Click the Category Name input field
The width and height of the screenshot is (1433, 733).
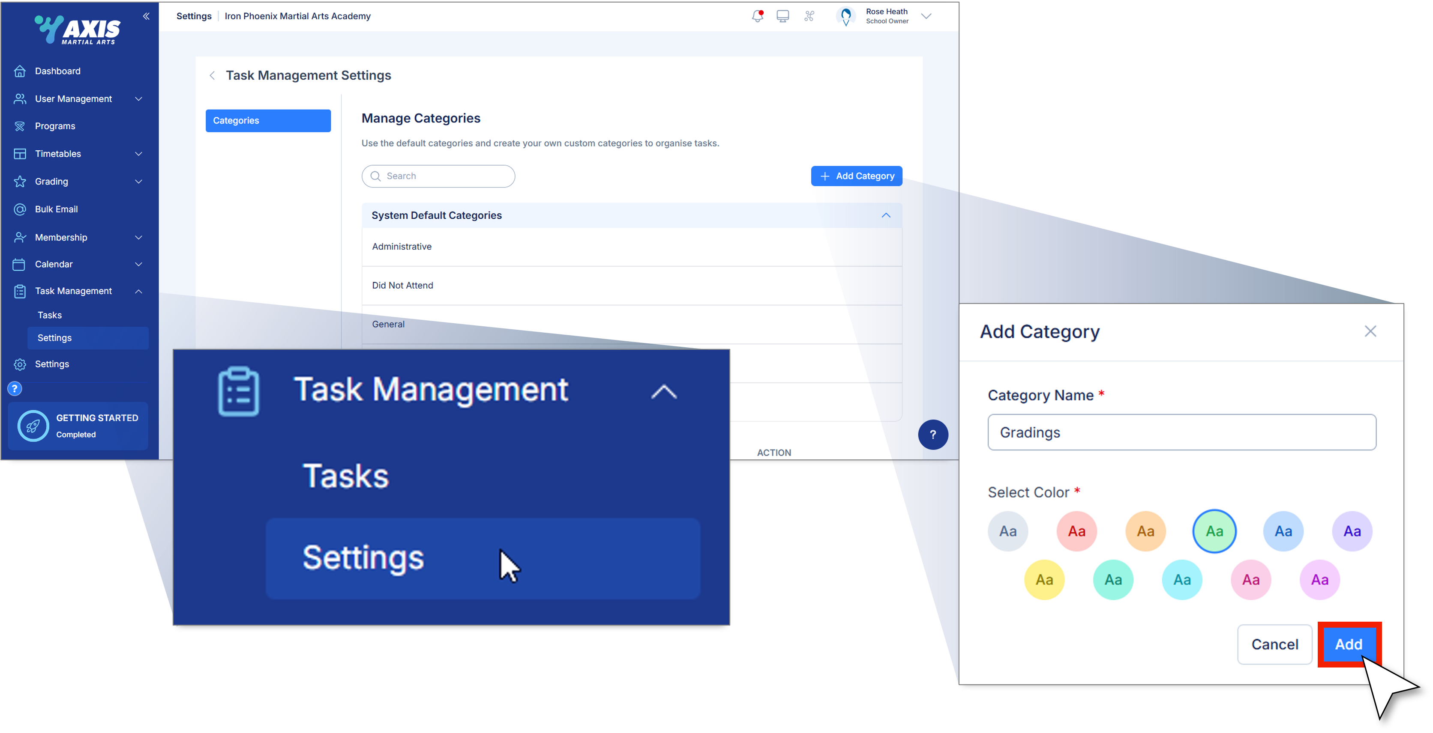[1181, 432]
